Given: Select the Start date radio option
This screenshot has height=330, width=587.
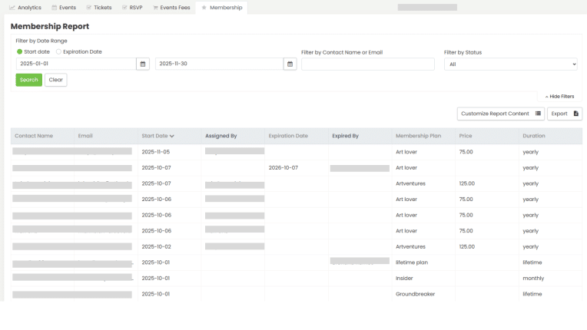Looking at the screenshot, I should [20, 51].
